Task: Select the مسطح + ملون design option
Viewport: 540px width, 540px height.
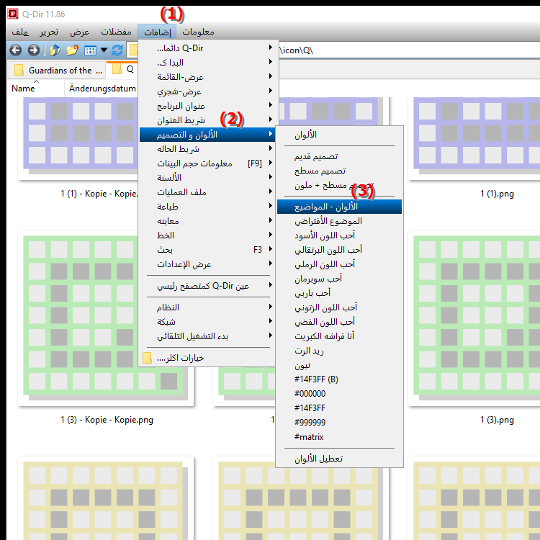Action: coord(339,186)
